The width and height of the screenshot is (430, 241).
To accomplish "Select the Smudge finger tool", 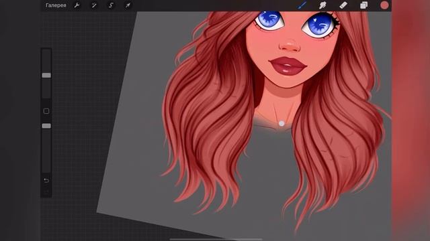I will pos(322,5).
